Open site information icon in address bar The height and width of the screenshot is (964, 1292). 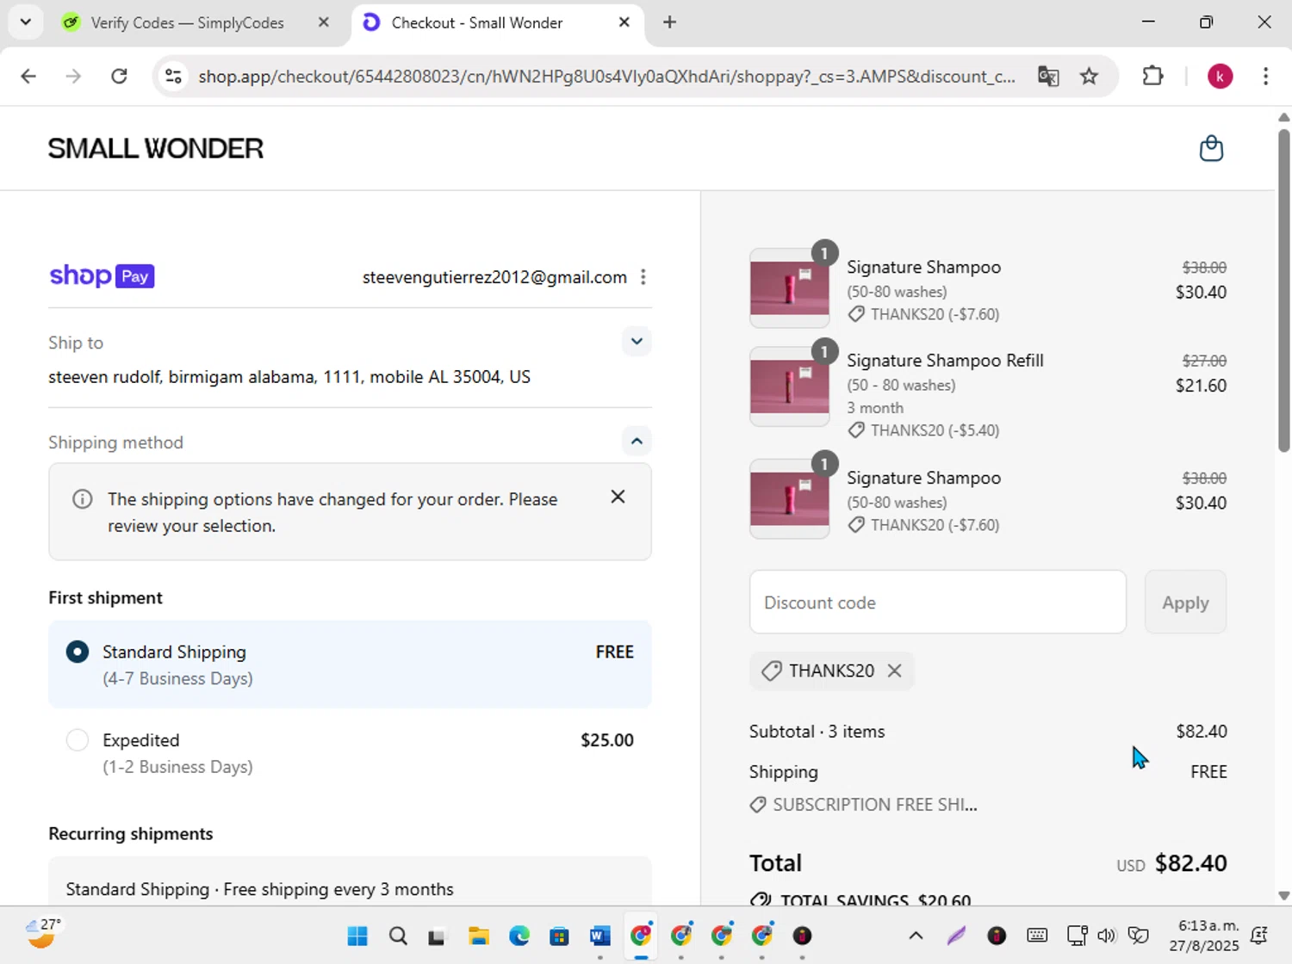pyautogui.click(x=173, y=76)
